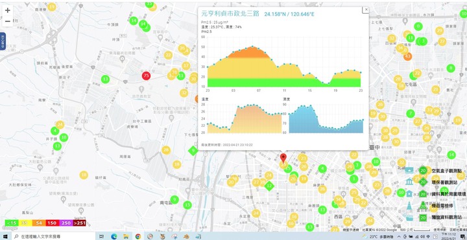Screen dimensions: 467x240
Task: Click the air box station legend icon
Action: point(409,170)
